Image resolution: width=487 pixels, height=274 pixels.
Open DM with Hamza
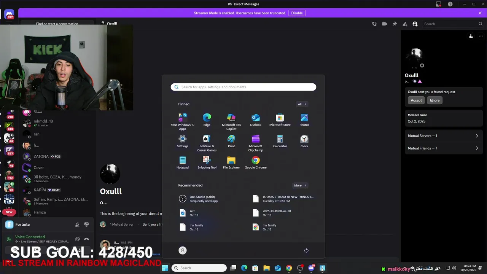click(x=56, y=212)
